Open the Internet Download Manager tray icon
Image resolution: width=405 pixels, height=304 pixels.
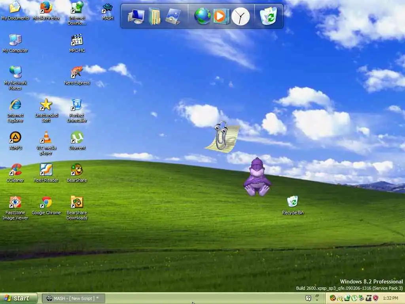click(347, 298)
